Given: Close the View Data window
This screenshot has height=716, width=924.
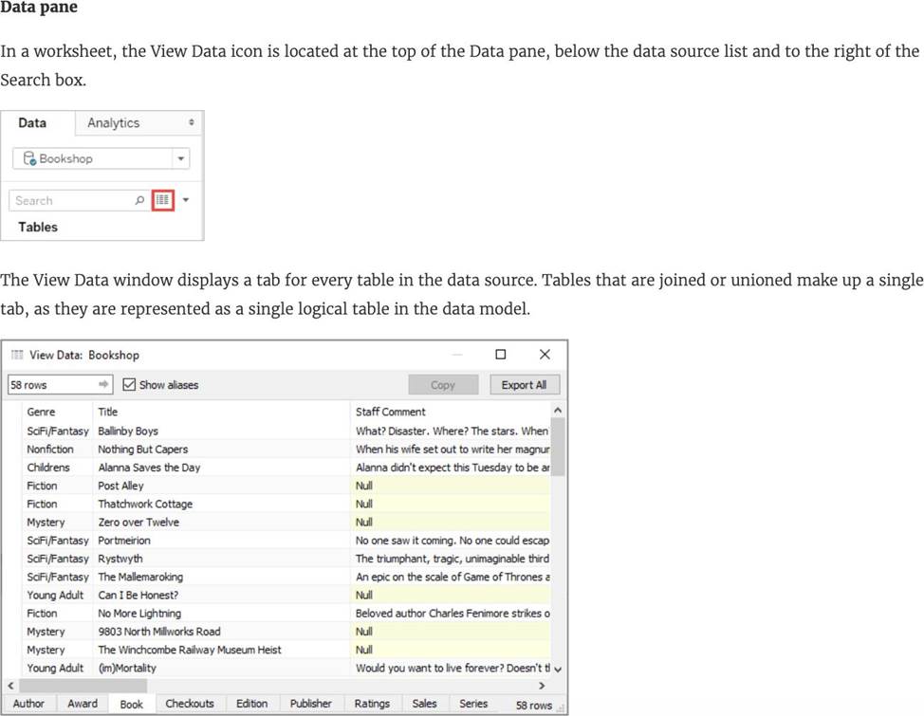Looking at the screenshot, I should [545, 355].
